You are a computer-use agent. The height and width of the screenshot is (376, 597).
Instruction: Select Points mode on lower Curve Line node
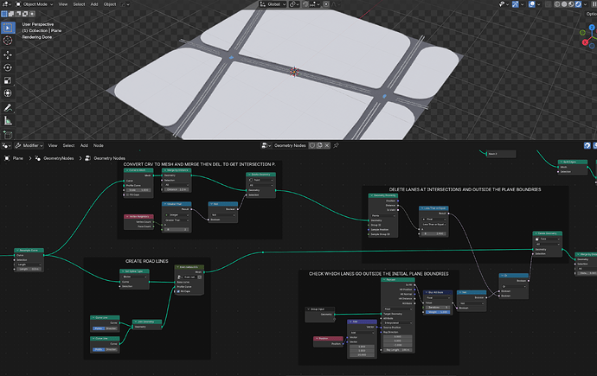pyautogui.click(x=99, y=349)
